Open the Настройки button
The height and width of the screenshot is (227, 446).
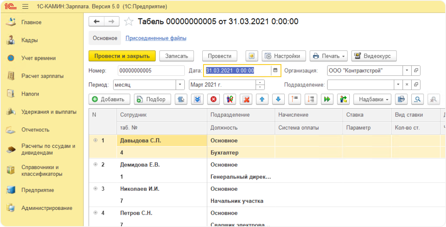click(284, 56)
